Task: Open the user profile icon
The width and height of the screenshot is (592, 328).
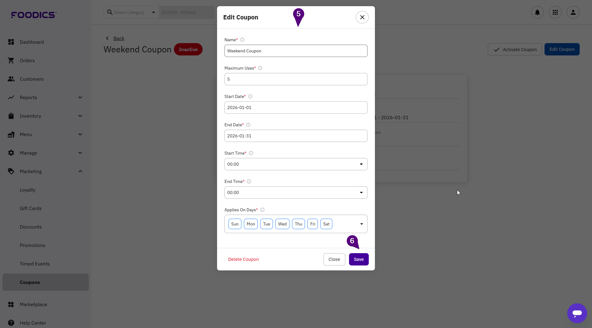Action: pyautogui.click(x=573, y=12)
